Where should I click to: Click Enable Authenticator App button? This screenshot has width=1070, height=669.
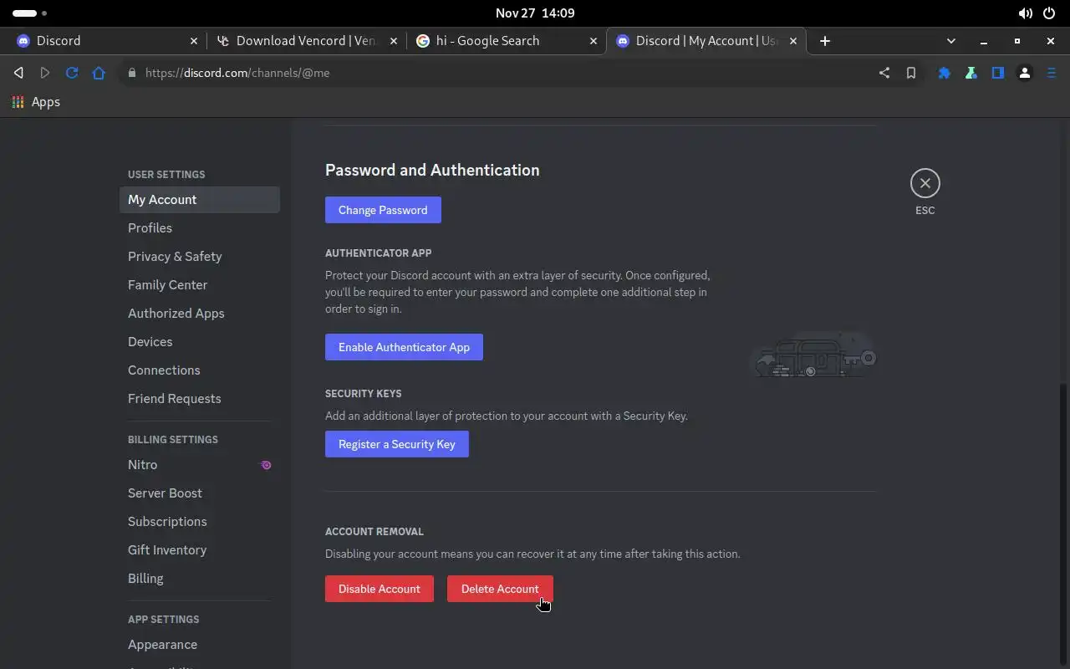(404, 347)
